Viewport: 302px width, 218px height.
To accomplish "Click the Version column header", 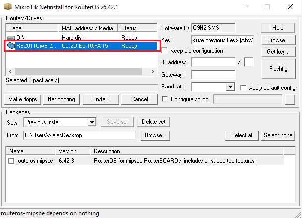I will coord(73,151).
